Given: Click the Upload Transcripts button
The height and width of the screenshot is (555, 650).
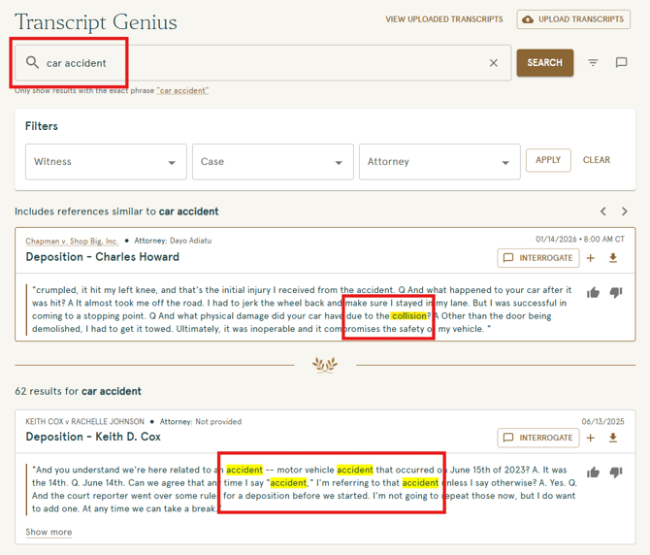Looking at the screenshot, I should [x=571, y=19].
